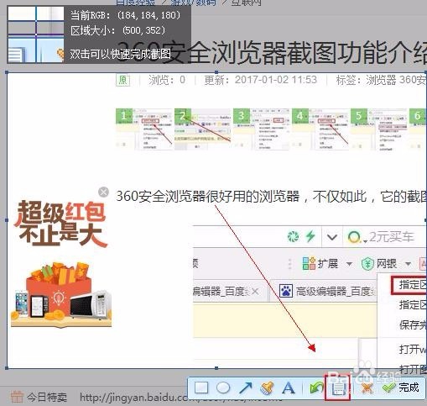Viewport: 427px width, 406px height.
Task: Open step thumbnail number 5
Action: tap(379, 129)
